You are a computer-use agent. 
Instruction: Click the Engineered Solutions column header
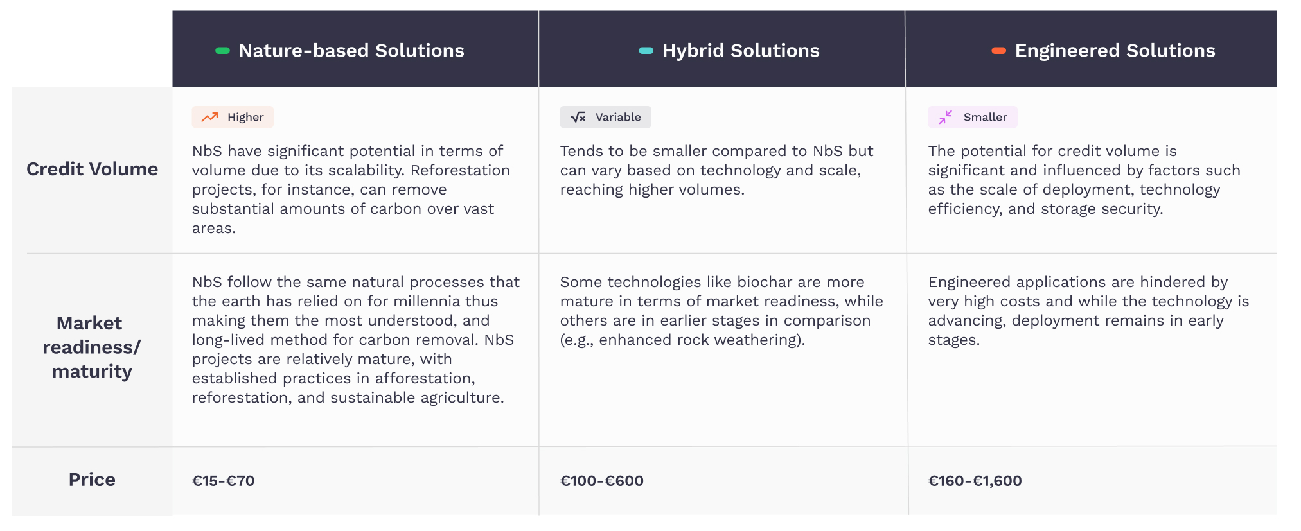click(x=1115, y=51)
